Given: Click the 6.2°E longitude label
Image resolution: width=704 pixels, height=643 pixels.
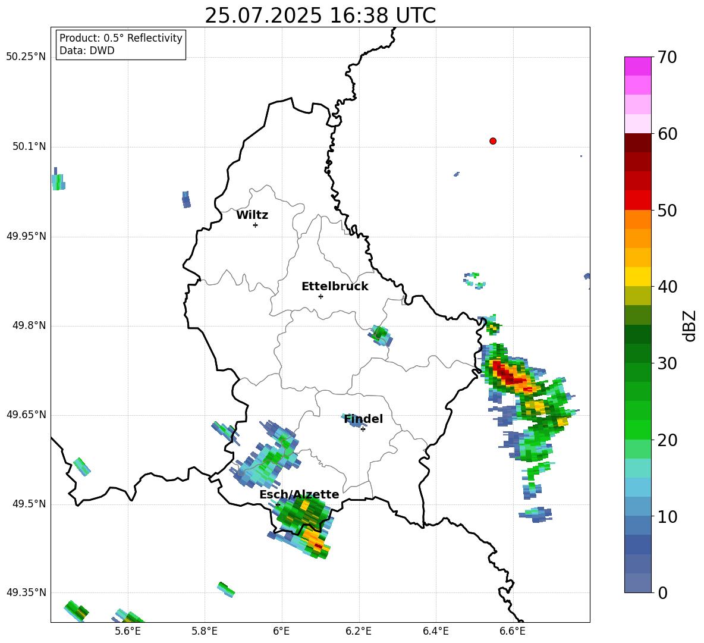Looking at the screenshot, I should [359, 631].
